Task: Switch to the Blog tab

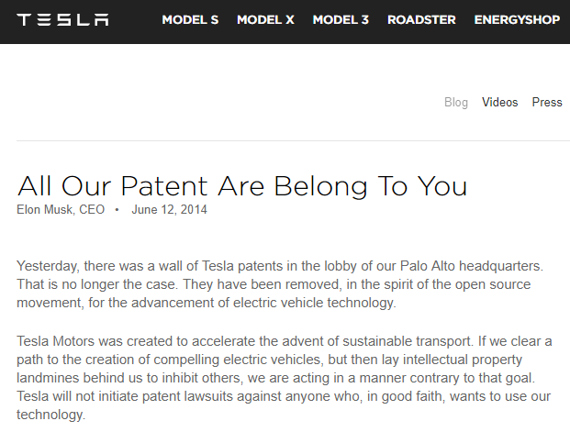Action: tap(456, 102)
